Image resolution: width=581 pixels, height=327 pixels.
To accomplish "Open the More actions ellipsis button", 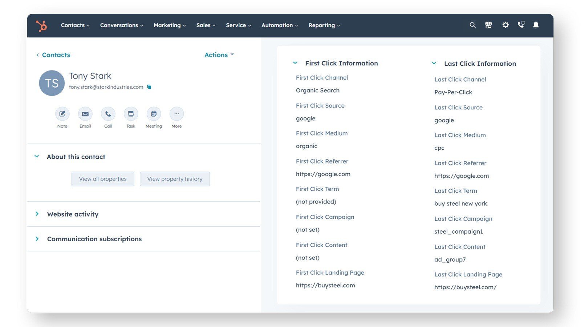I will (x=176, y=114).
